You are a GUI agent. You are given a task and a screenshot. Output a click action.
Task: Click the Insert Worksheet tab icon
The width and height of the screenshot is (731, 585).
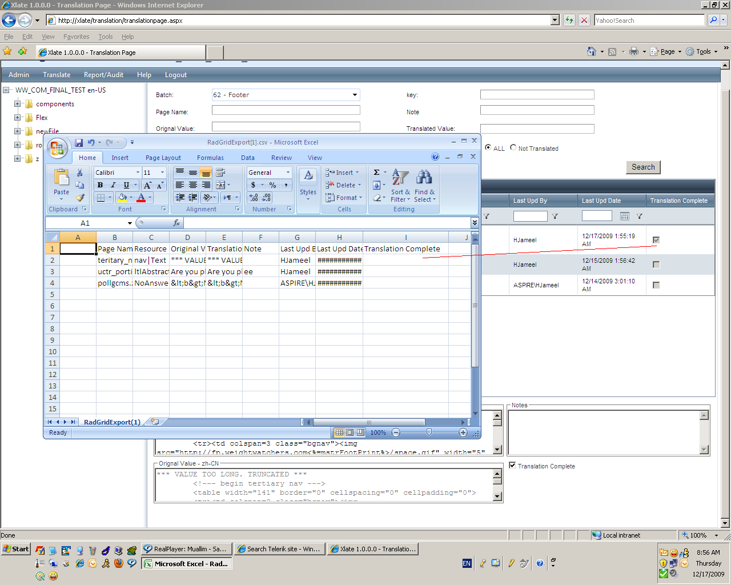click(155, 422)
